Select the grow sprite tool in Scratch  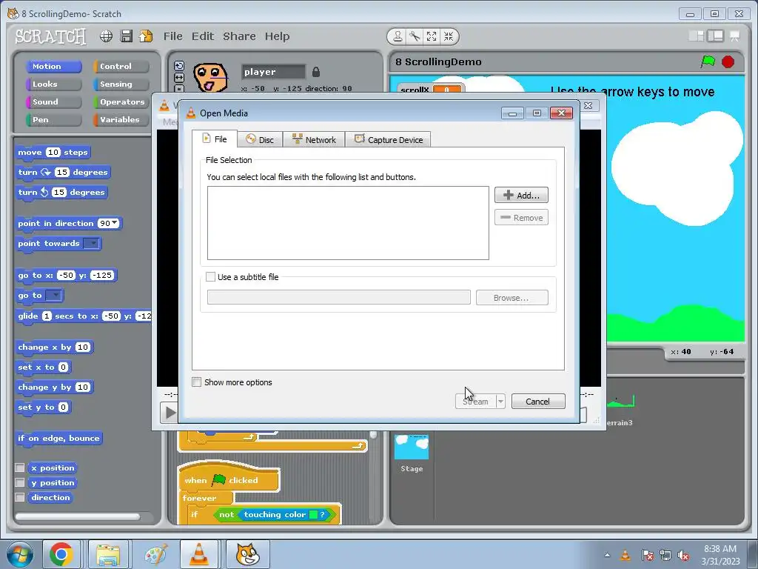[432, 36]
